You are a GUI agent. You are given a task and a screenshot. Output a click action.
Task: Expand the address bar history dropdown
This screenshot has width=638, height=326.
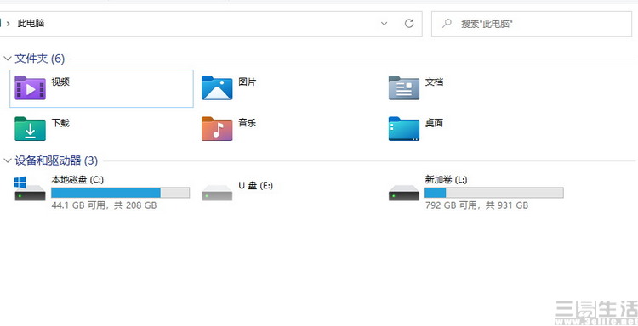(x=384, y=24)
